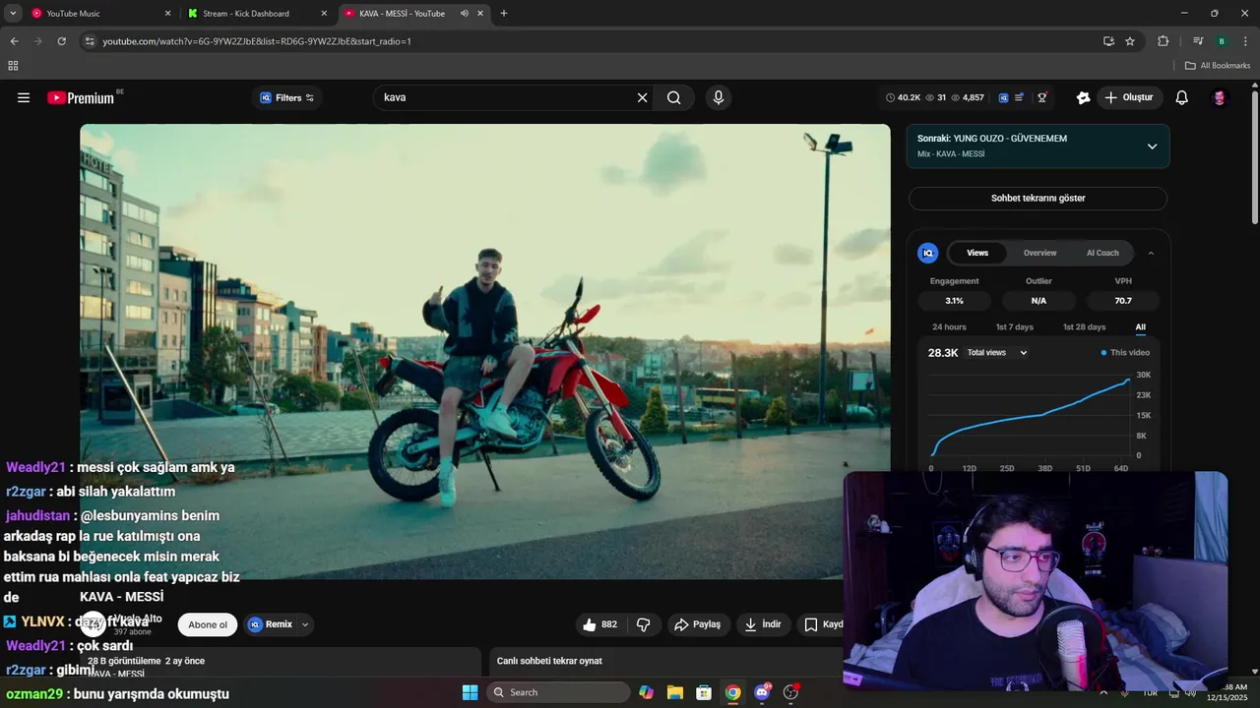Open vidIQ logo in top stats bar

coord(1003,97)
